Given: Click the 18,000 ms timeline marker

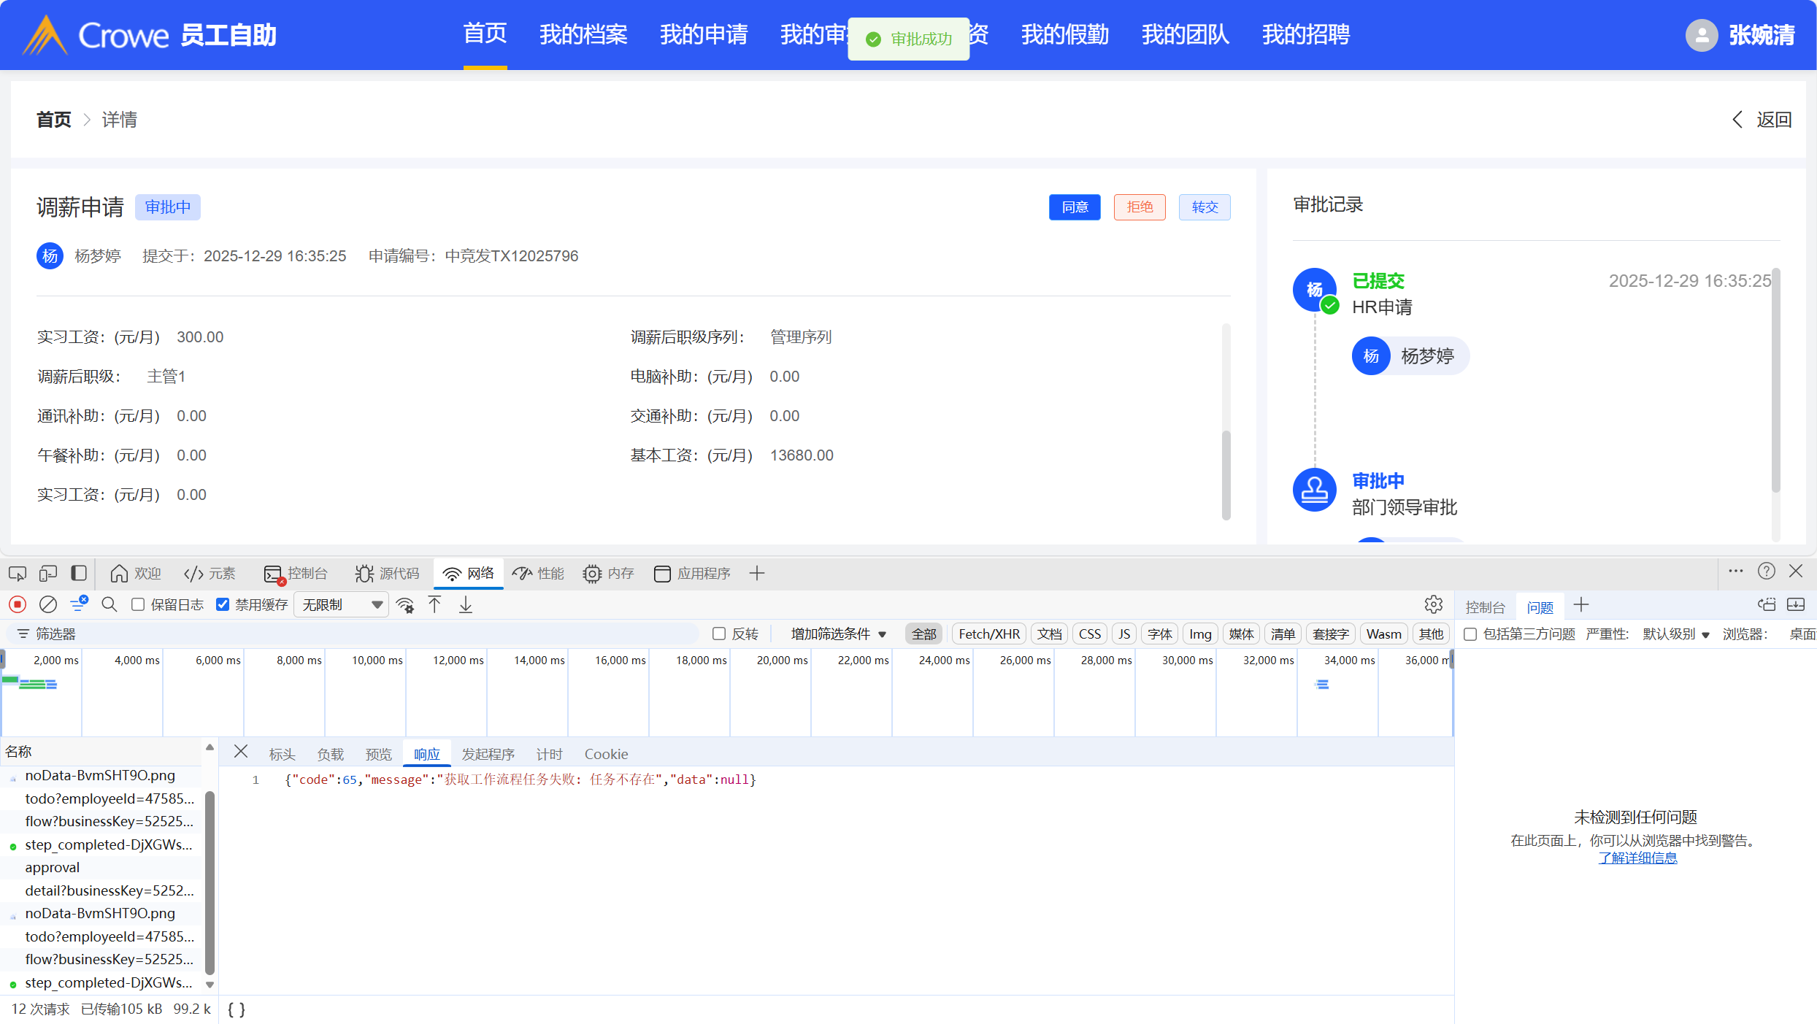Looking at the screenshot, I should 701,660.
